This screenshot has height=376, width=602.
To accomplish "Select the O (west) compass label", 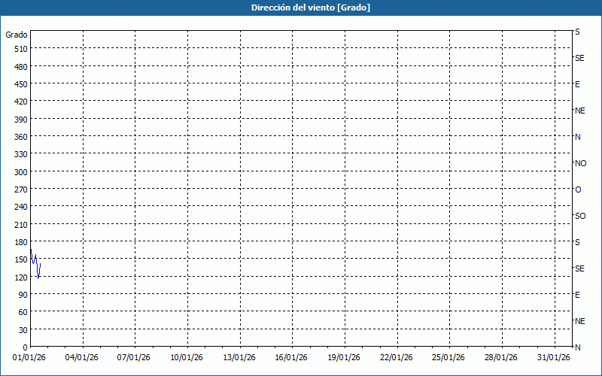I will 578,190.
